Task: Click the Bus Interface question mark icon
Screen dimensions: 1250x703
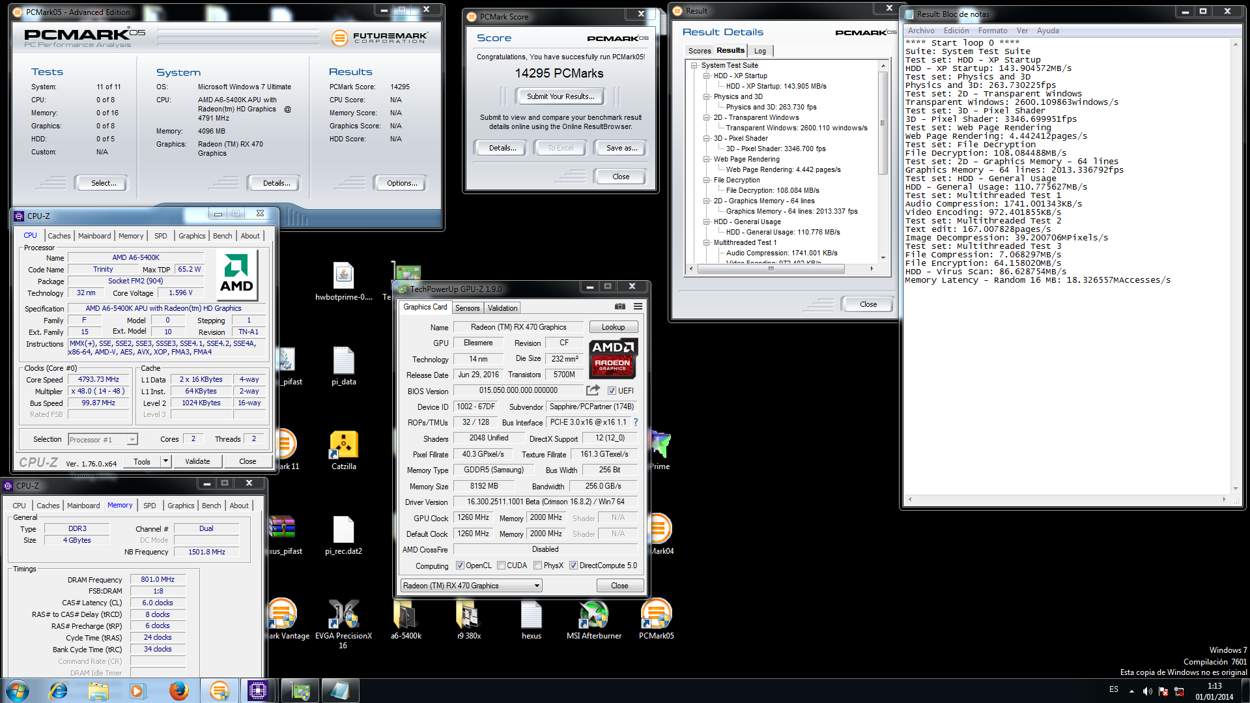Action: click(x=636, y=422)
